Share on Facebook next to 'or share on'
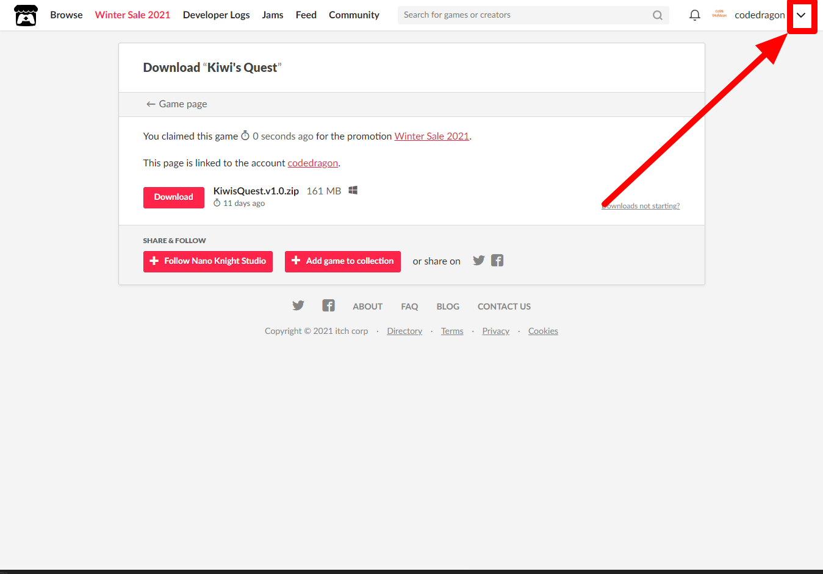The width and height of the screenshot is (823, 574). pyautogui.click(x=497, y=261)
